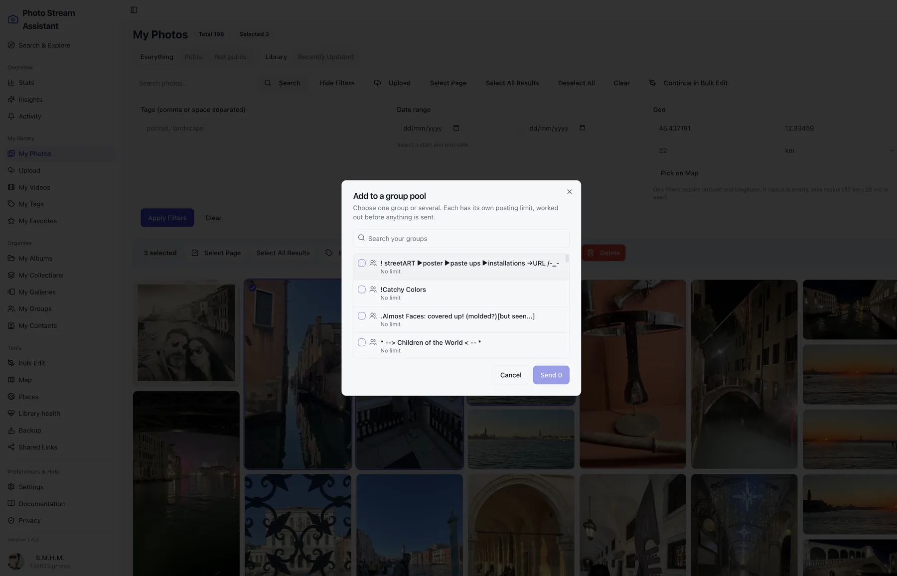Switch to the Recently Updated tab
This screenshot has height=576, width=897.
326,57
